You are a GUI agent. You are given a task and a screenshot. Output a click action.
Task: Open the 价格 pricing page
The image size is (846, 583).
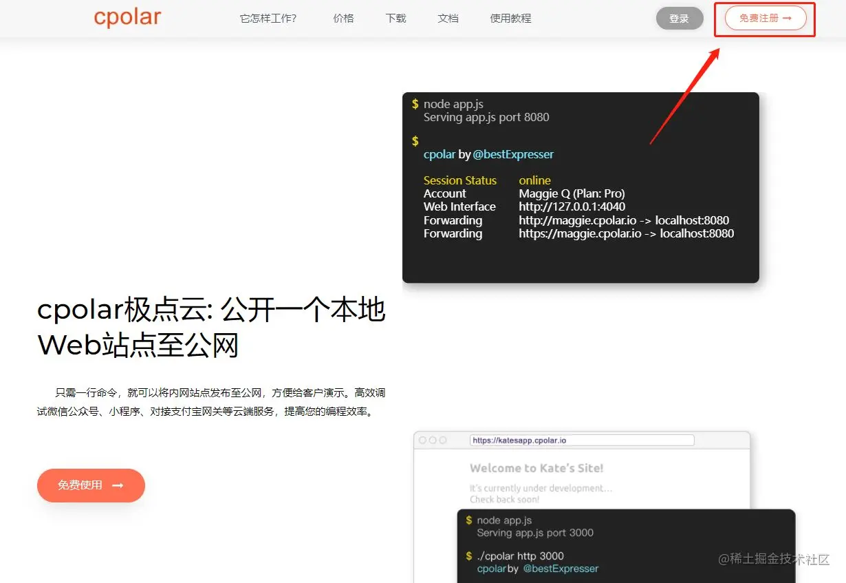344,19
